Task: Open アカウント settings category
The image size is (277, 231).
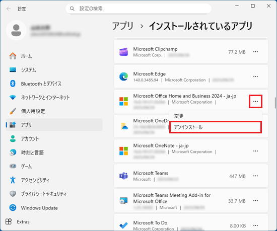Action: (54, 139)
